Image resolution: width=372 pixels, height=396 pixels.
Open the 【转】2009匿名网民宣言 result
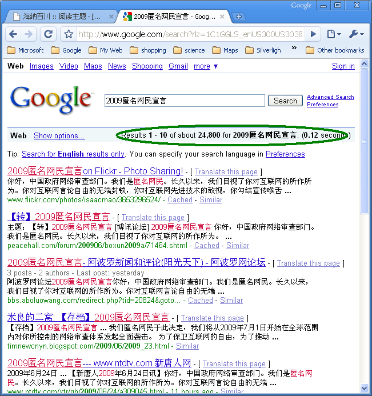[59, 217]
